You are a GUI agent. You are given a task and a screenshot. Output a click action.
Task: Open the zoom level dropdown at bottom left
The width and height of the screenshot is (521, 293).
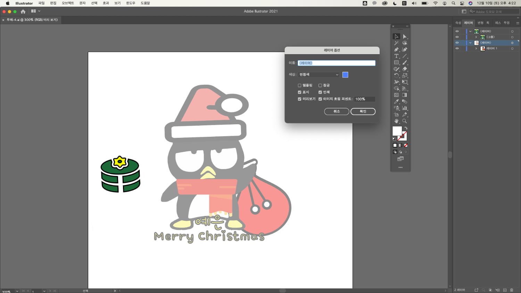click(x=17, y=291)
